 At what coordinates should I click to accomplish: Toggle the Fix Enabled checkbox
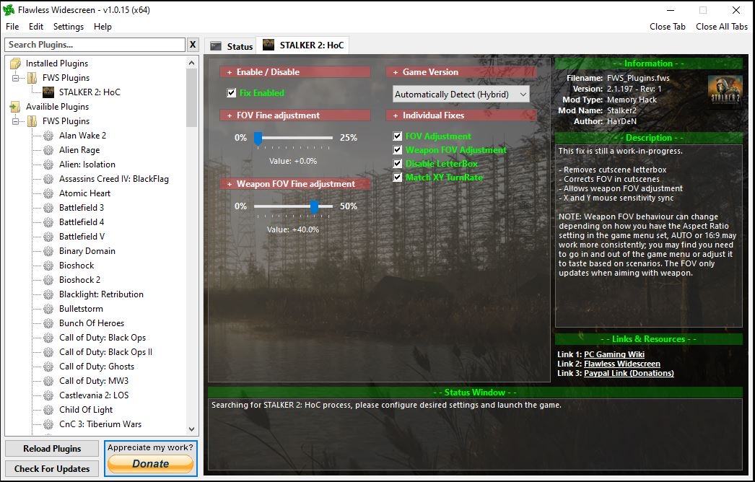(232, 93)
